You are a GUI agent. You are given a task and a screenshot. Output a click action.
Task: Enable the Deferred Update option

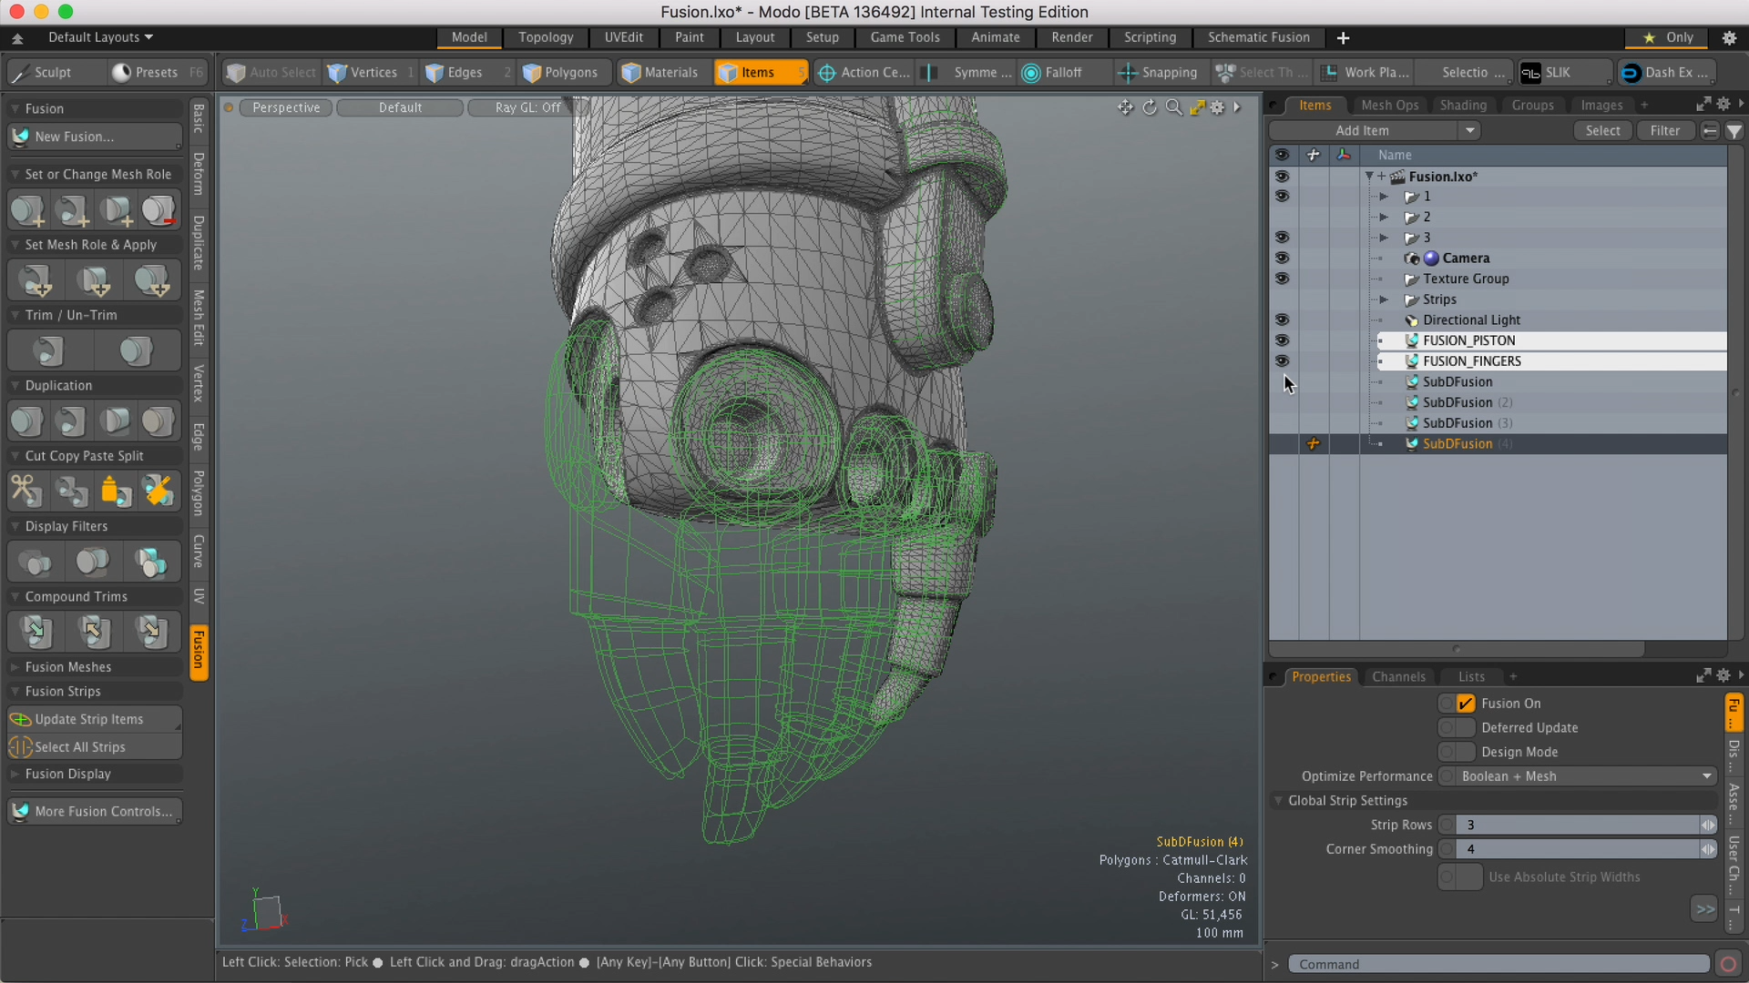pos(1455,727)
